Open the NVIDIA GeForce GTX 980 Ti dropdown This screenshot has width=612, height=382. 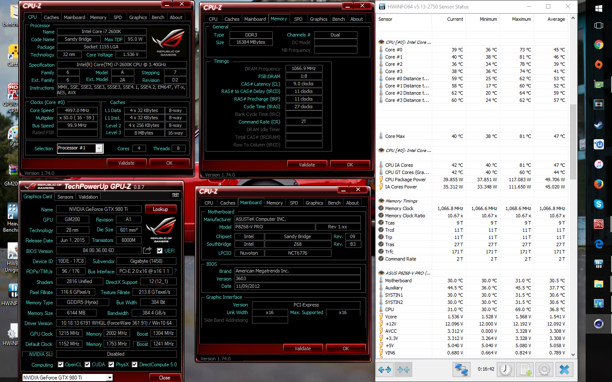(110, 378)
